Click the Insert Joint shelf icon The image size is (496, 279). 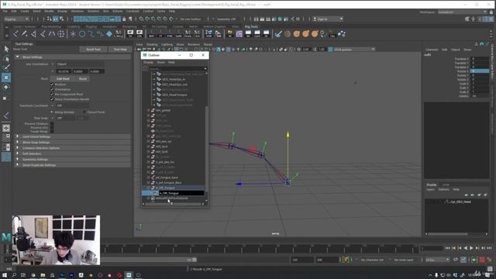click(x=25, y=34)
